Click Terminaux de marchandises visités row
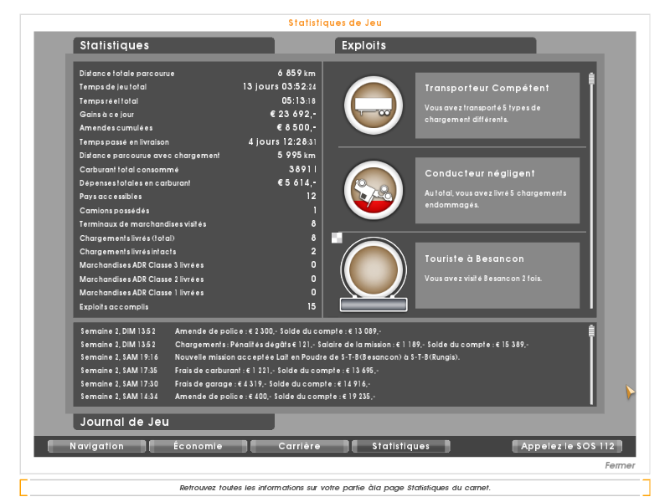 pyautogui.click(x=198, y=223)
